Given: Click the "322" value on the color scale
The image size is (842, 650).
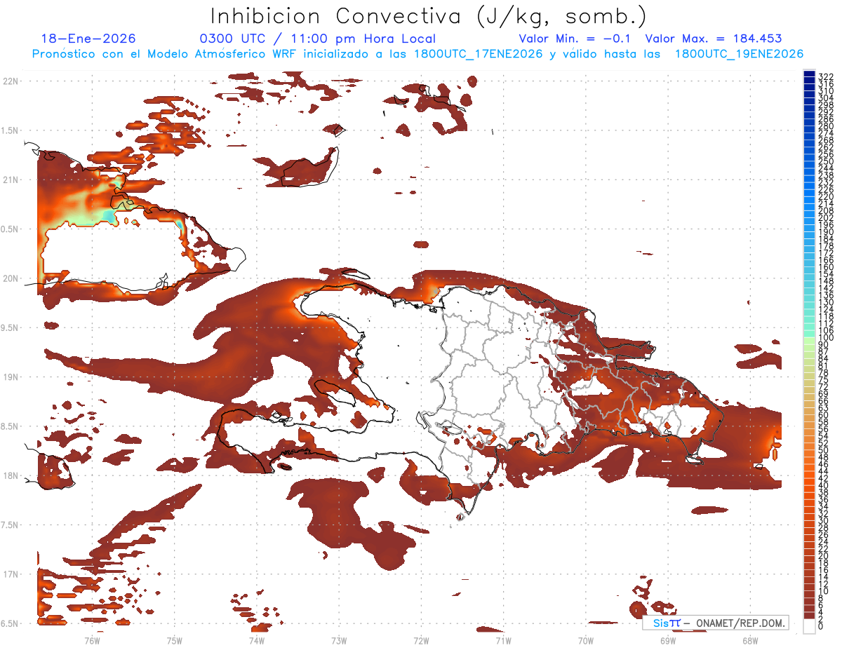Looking at the screenshot, I should tap(826, 76).
